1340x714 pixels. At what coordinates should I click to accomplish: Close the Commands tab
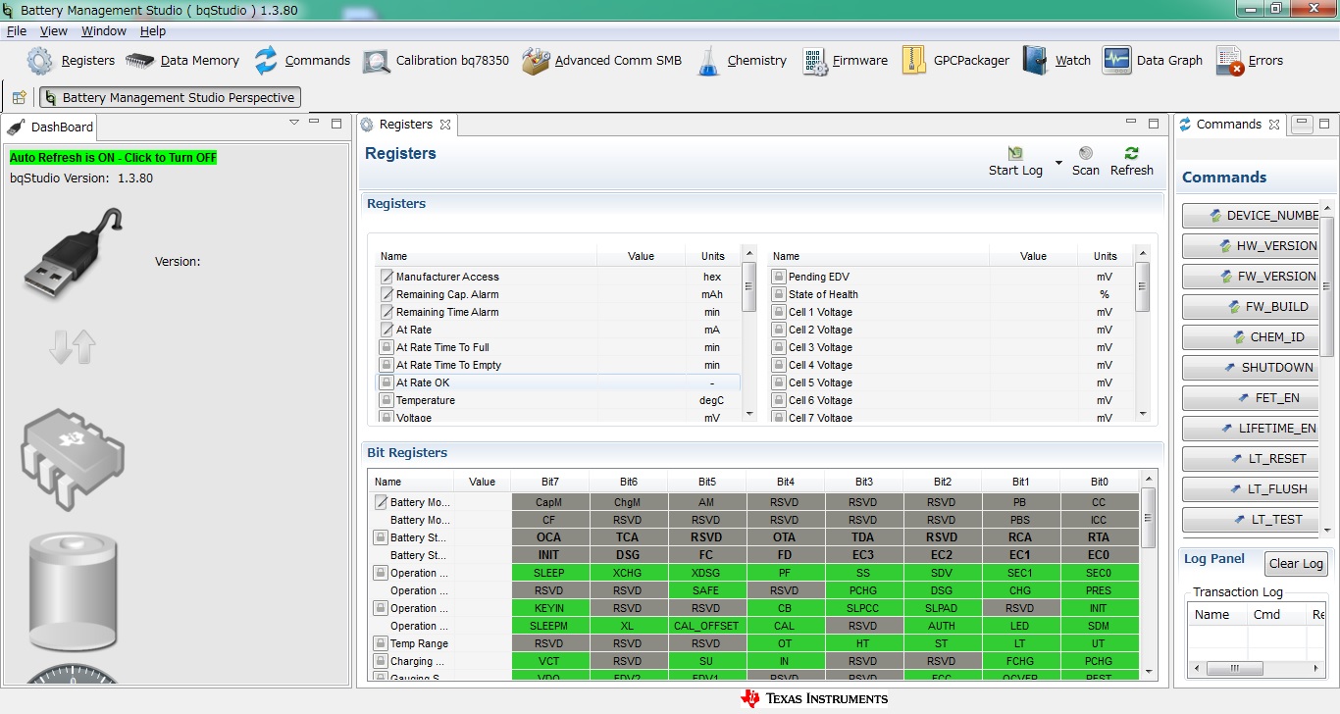pos(1273,125)
